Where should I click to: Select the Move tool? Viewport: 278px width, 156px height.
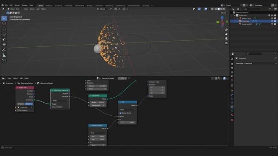(4, 29)
